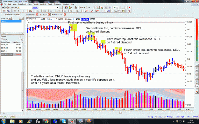Click the red pushpin icon
This screenshot has width=199, height=124.
(x=130, y=8)
